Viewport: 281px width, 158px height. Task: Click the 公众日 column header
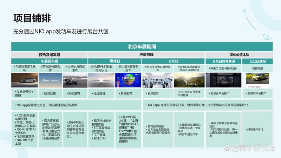(173, 61)
